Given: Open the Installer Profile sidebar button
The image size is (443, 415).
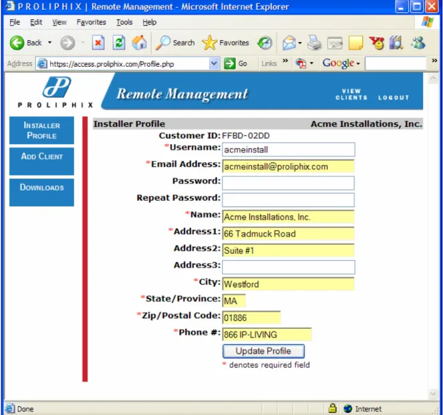Looking at the screenshot, I should click(x=41, y=130).
